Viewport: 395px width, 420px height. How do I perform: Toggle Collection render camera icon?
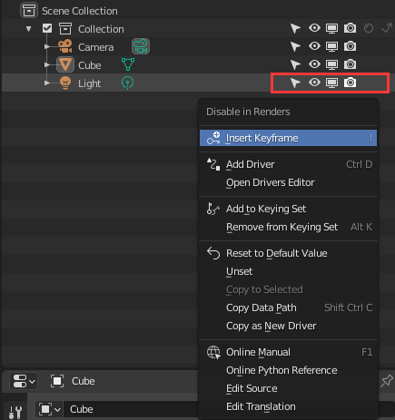(x=350, y=28)
